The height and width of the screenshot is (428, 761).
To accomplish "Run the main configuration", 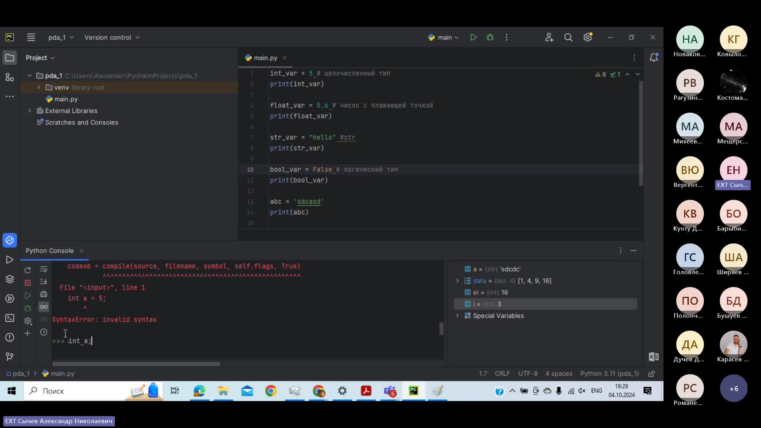I will [x=473, y=37].
